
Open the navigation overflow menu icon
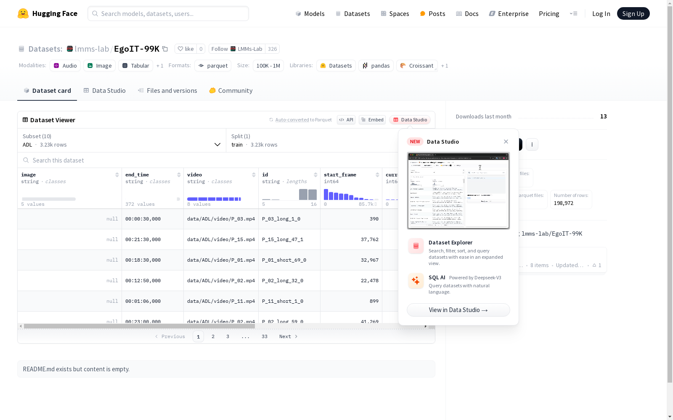click(573, 13)
